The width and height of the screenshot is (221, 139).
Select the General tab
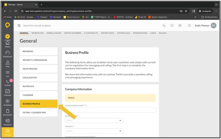click(x=24, y=33)
